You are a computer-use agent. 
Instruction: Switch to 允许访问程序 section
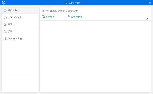click(x=20, y=17)
